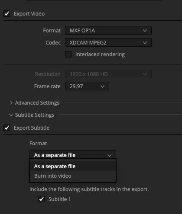This screenshot has width=182, height=214.
Task: Open the video Format dropdown MXF OP1A
Action: (x=108, y=30)
